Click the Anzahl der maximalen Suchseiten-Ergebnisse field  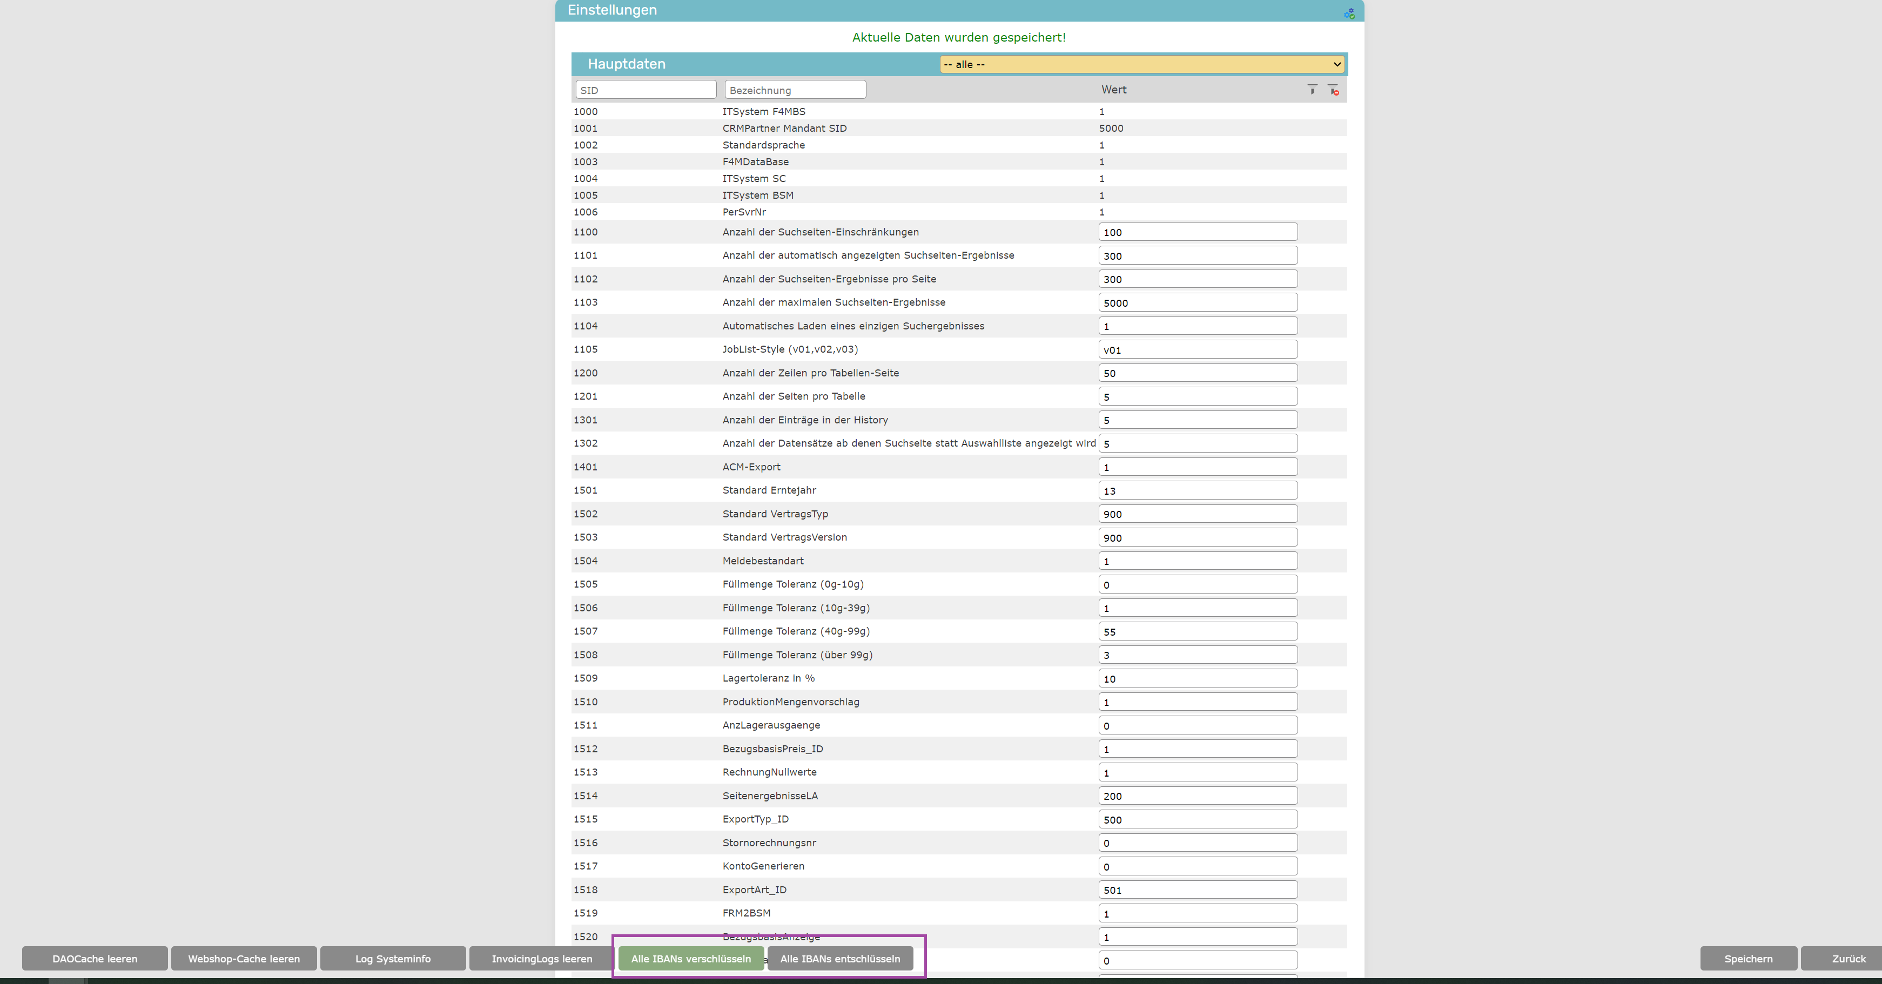pos(1198,302)
